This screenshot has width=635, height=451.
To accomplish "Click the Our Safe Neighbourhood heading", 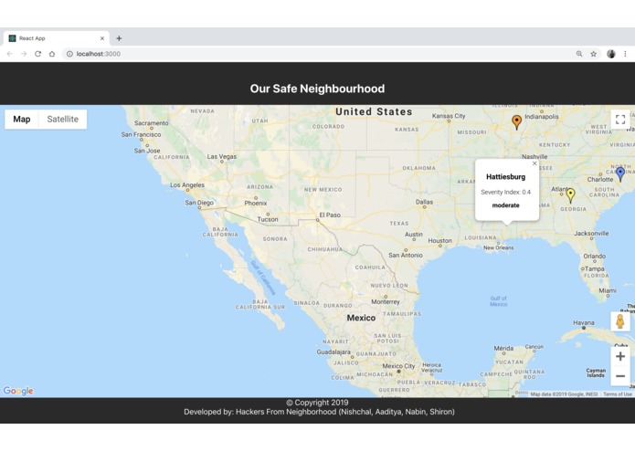I will click(x=318, y=89).
